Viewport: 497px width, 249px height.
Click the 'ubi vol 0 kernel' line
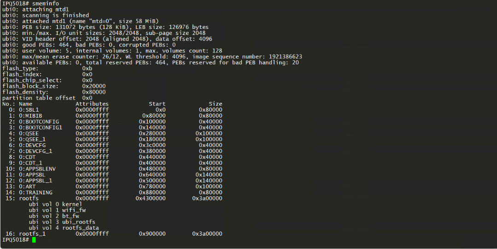[55, 204]
